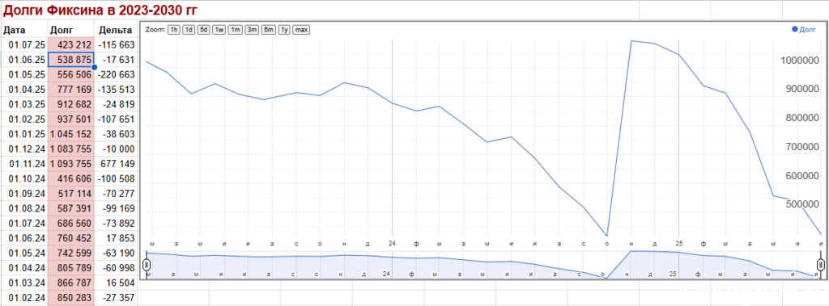This screenshot has height=306, width=829.
Task: Set chart zoom to 1m
Action: pos(236,30)
